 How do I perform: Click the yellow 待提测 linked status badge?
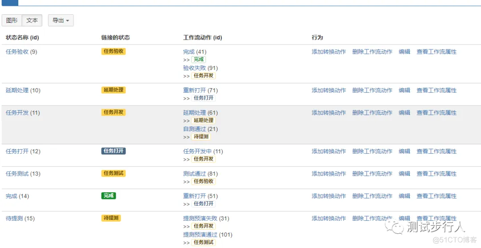tap(111, 218)
